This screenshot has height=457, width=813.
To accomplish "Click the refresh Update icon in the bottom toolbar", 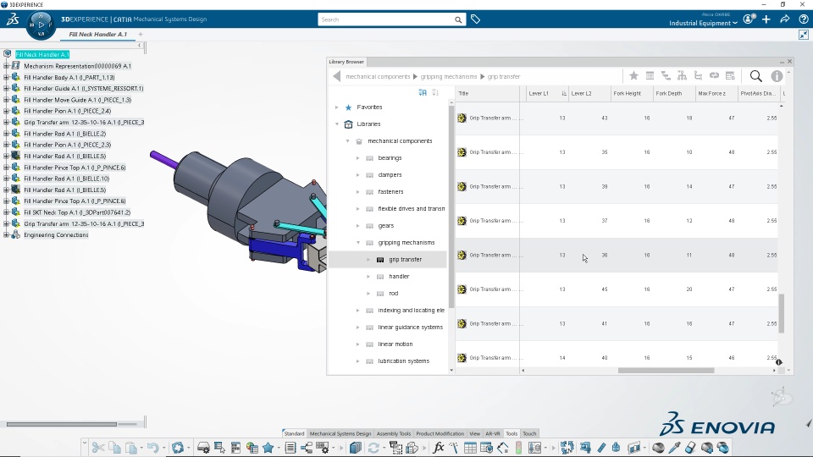I will [373, 448].
